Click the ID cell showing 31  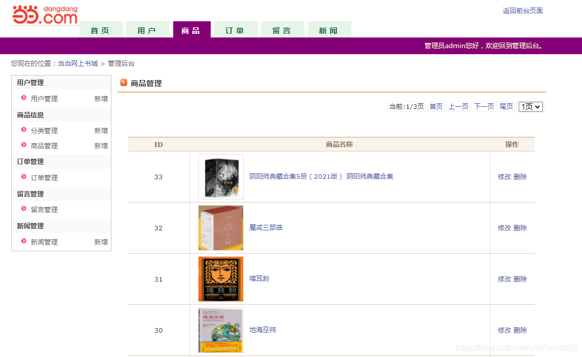click(159, 280)
